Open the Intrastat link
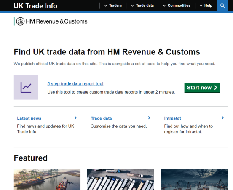The image size is (233, 190). pos(172,118)
